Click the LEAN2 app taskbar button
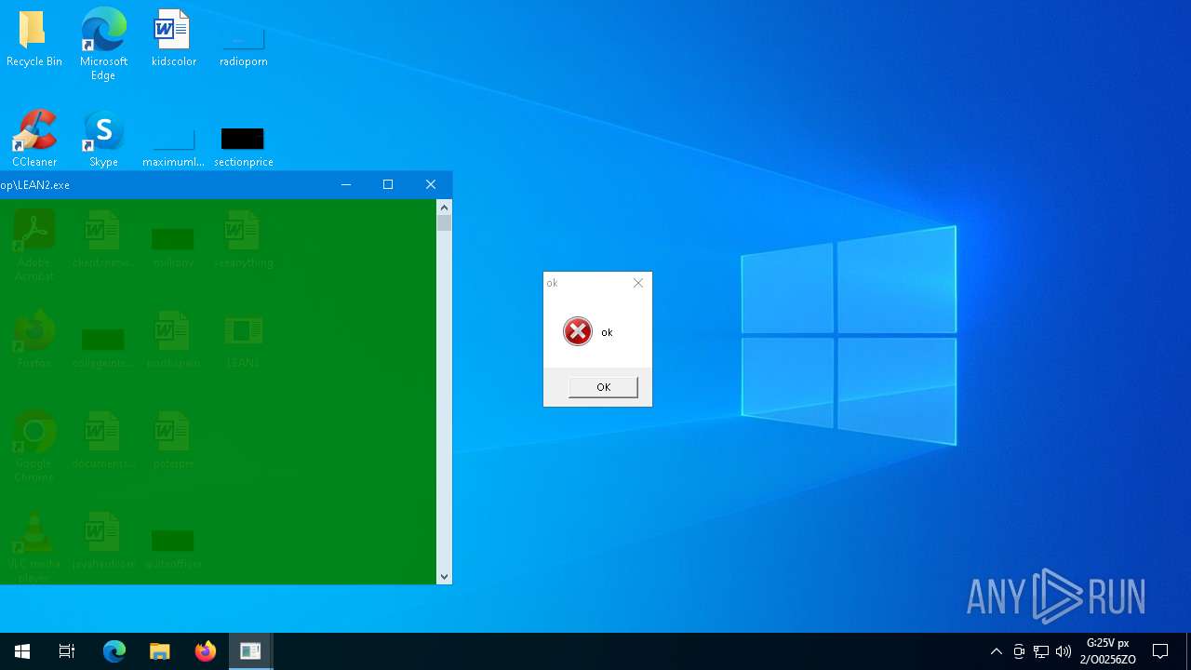 coord(250,651)
